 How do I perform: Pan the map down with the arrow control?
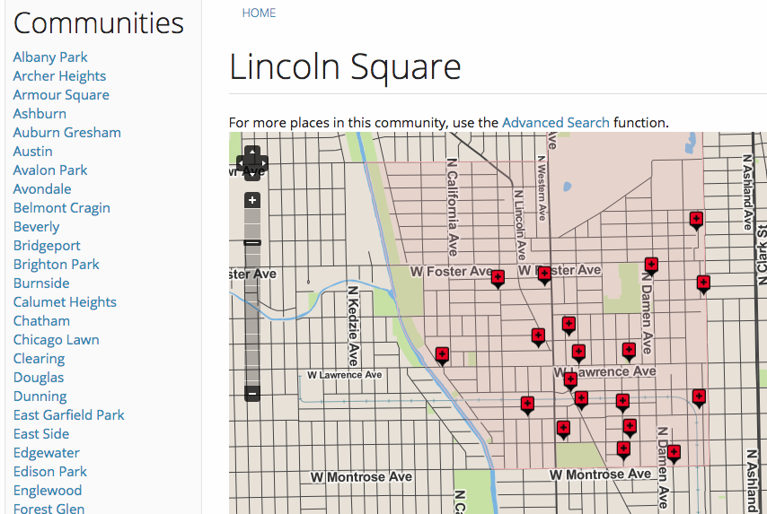[251, 174]
